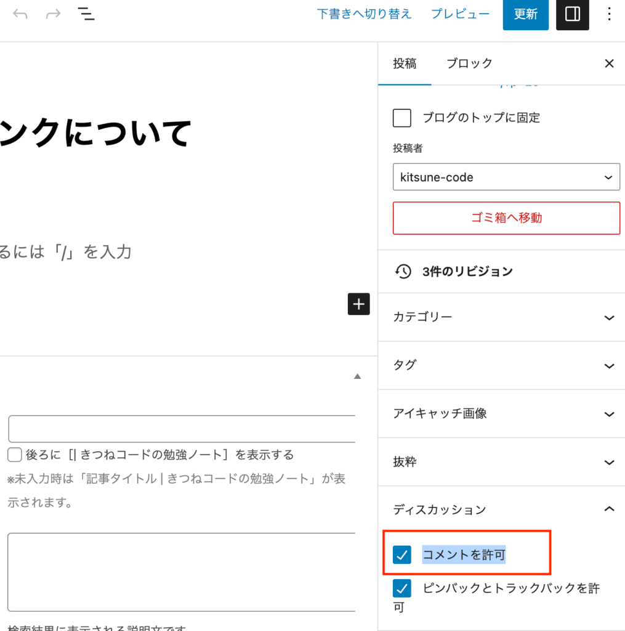Screen dimensions: 625x631
Task: Collapse the ディスカッション panel
Action: click(501, 510)
